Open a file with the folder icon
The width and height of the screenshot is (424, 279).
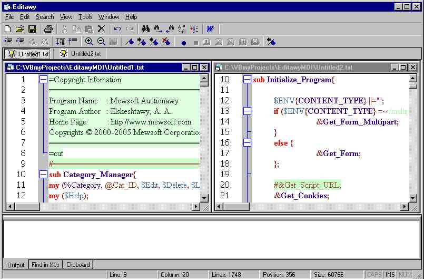coord(19,29)
